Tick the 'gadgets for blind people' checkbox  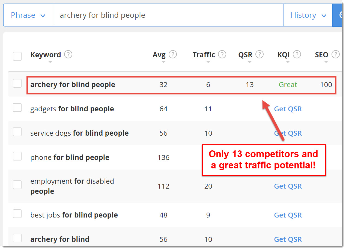17,108
